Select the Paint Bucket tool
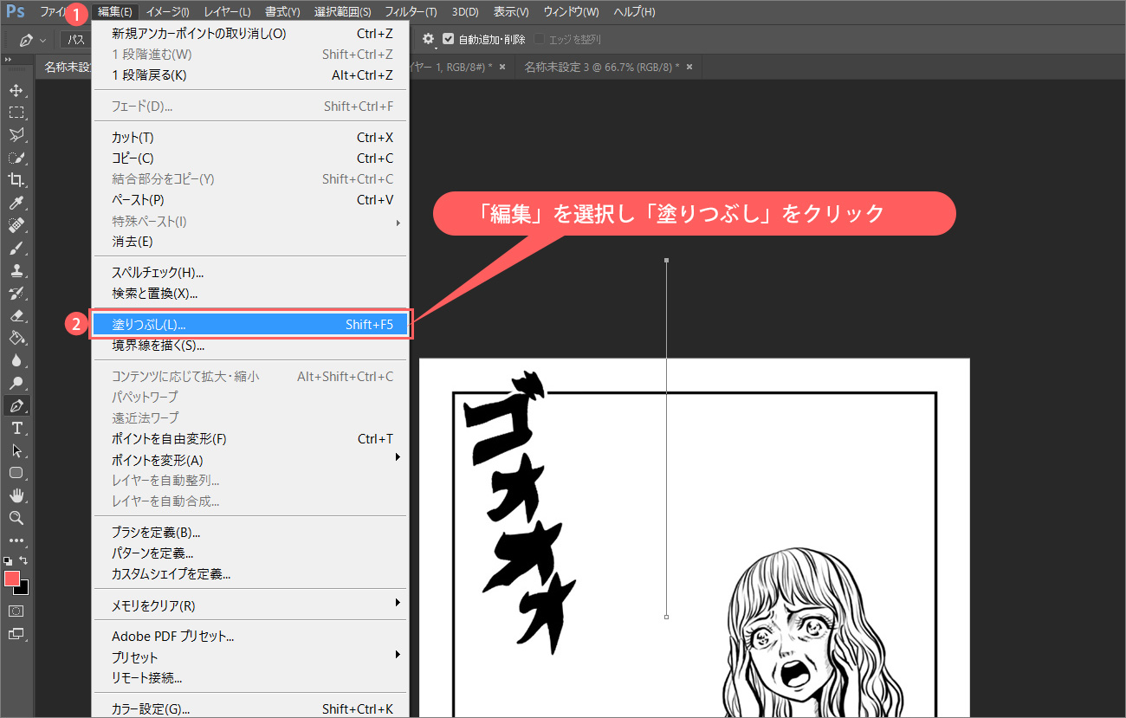The width and height of the screenshot is (1126, 718). pyautogui.click(x=16, y=338)
